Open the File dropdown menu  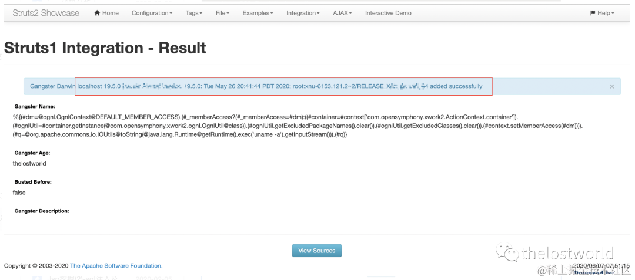pos(223,13)
